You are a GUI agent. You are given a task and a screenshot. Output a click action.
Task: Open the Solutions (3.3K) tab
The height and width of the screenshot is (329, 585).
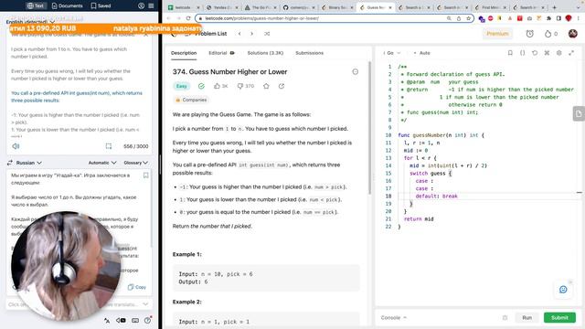coord(265,53)
